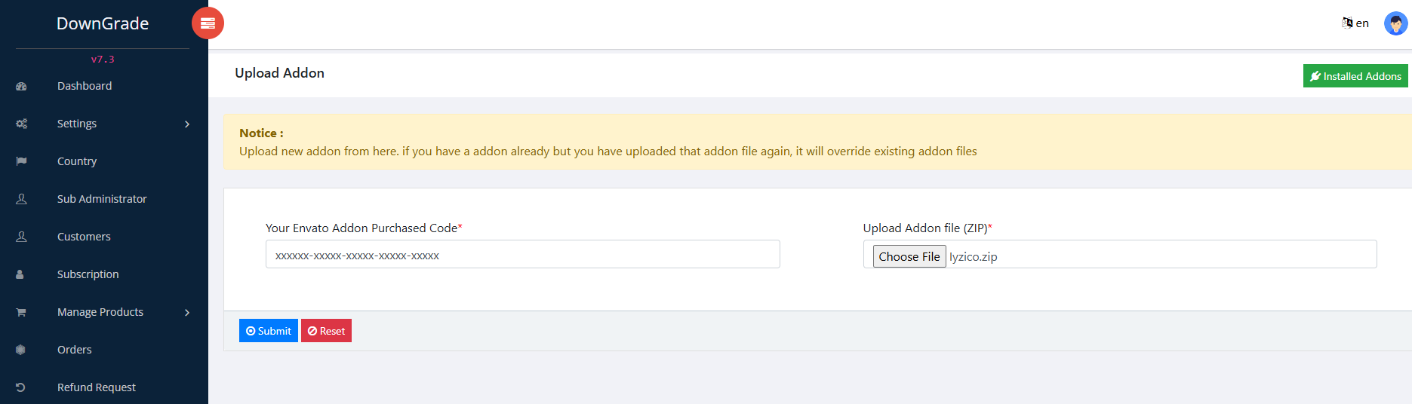Click the Dashboard gauge icon
This screenshot has width=1412, height=404.
(21, 87)
